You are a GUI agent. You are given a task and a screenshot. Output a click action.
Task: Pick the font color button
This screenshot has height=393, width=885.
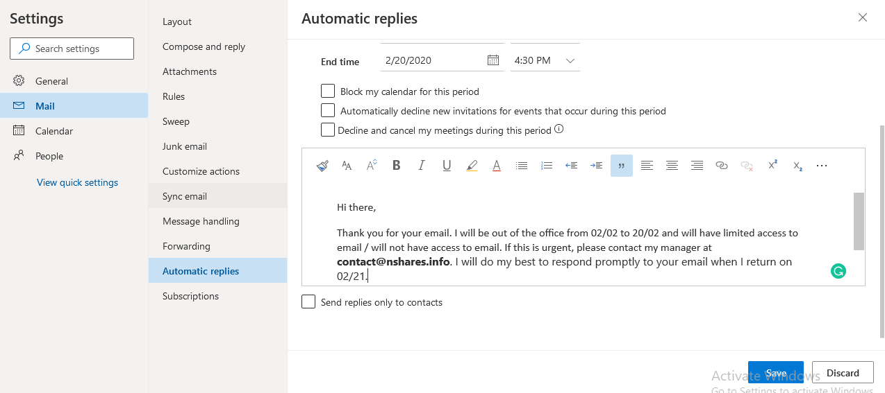[497, 166]
